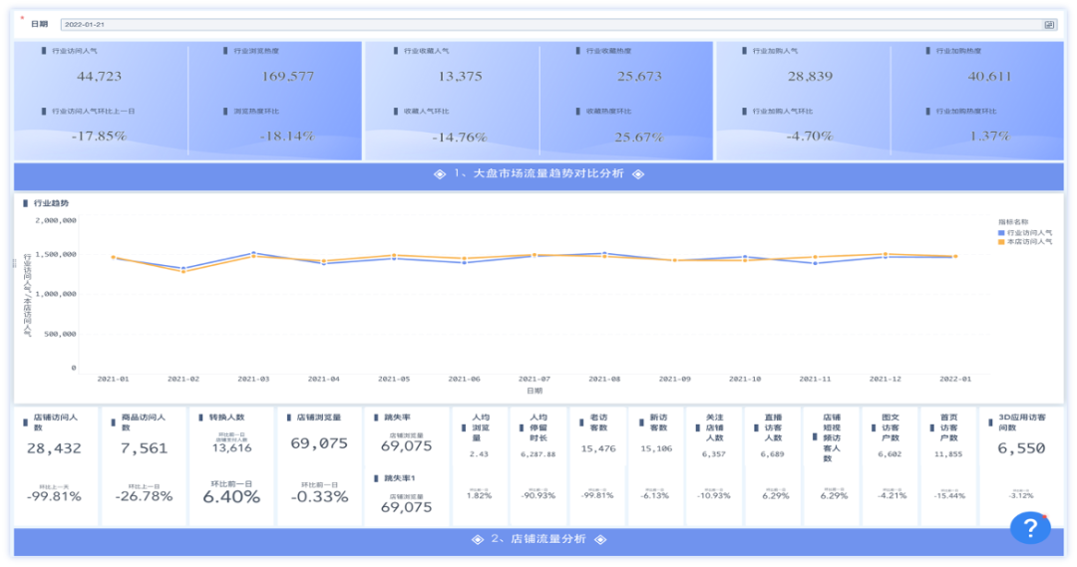Click the 6.40% value in the 转换人数 card
This screenshot has height=567, width=1077.
tap(231, 497)
